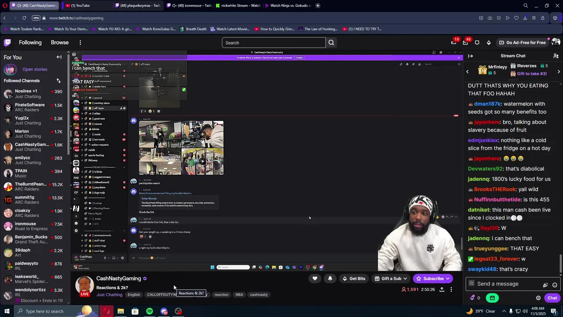
Task: Open How to Quickly Grin bookmark
Action: click(274, 29)
